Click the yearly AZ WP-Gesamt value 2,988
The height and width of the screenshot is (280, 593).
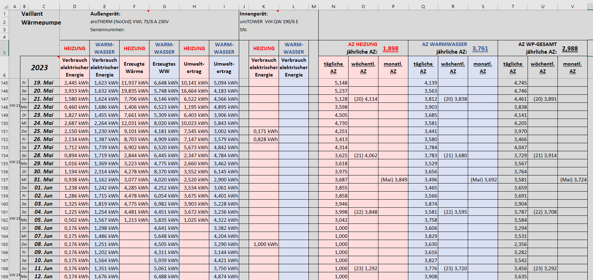click(x=570, y=48)
